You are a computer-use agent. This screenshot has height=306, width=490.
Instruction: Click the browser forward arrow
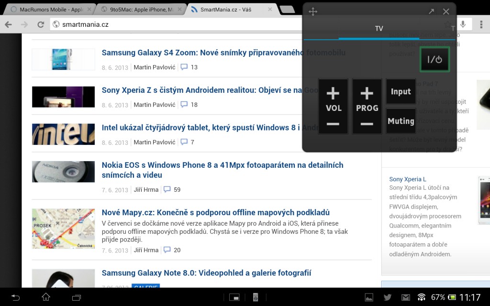pos(24,24)
